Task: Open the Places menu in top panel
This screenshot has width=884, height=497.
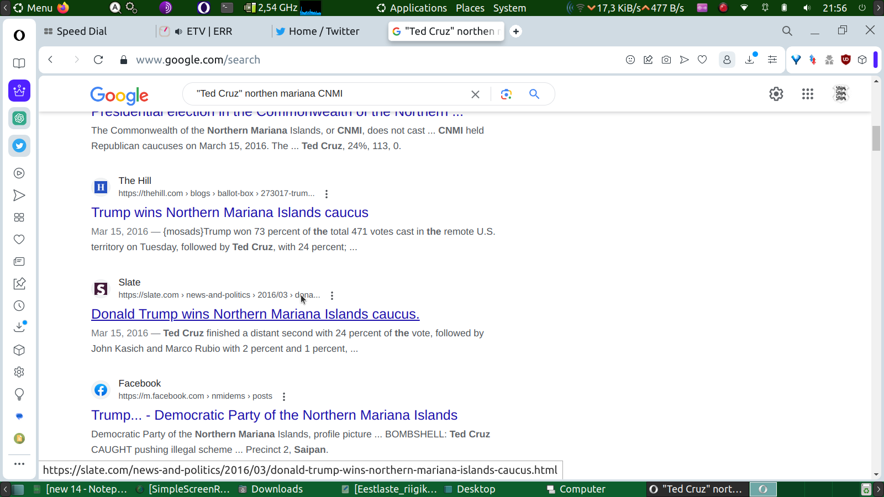Action: pos(470,8)
